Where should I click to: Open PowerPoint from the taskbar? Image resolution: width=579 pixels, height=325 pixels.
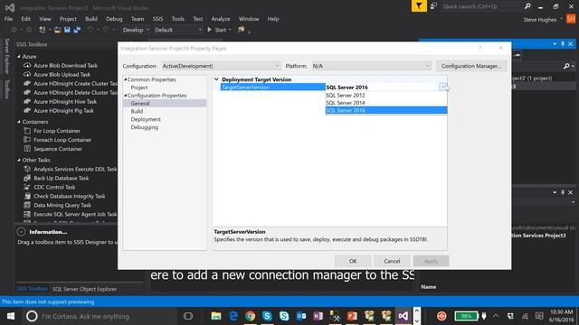(352, 316)
